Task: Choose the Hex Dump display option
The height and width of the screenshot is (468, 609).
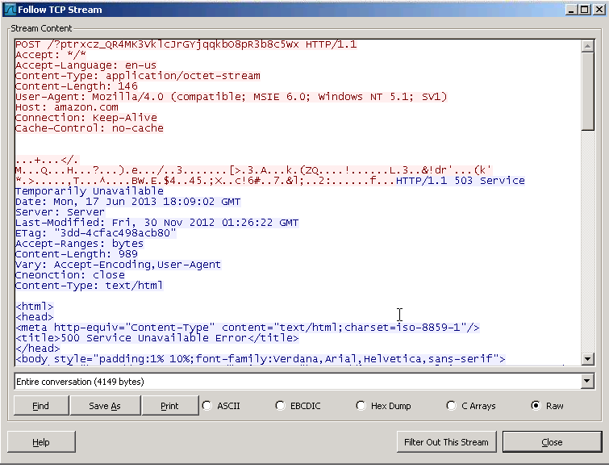Action: point(361,406)
